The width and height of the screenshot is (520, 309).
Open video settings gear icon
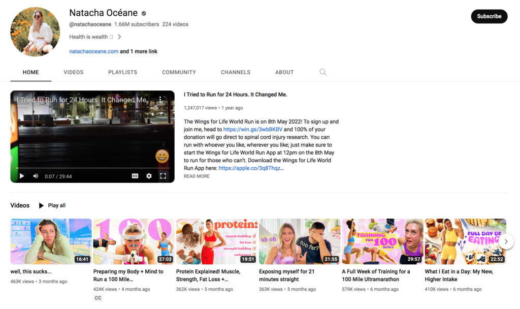[149, 176]
